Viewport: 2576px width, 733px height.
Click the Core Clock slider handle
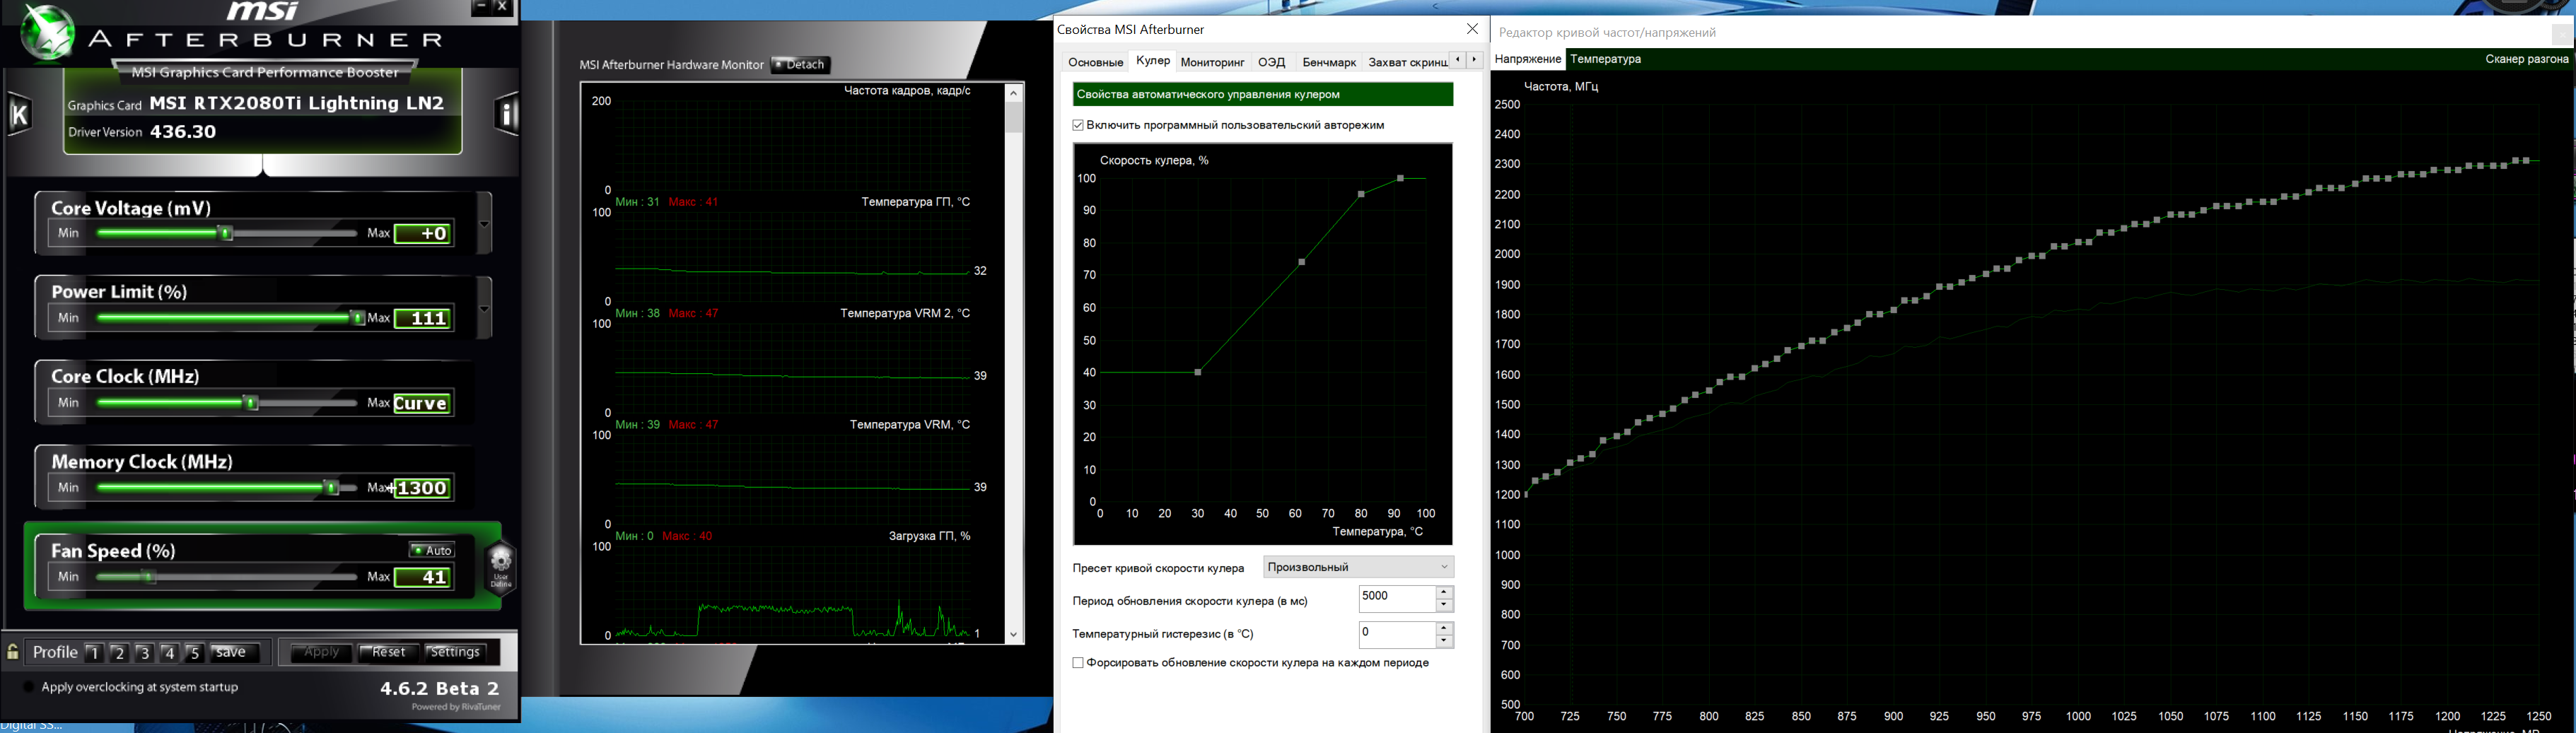point(252,403)
